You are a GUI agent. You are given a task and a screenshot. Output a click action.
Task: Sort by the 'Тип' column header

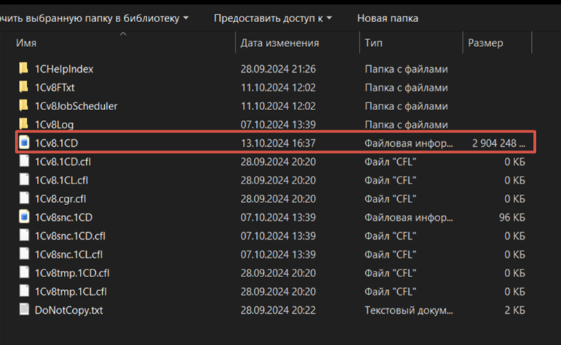pos(374,43)
